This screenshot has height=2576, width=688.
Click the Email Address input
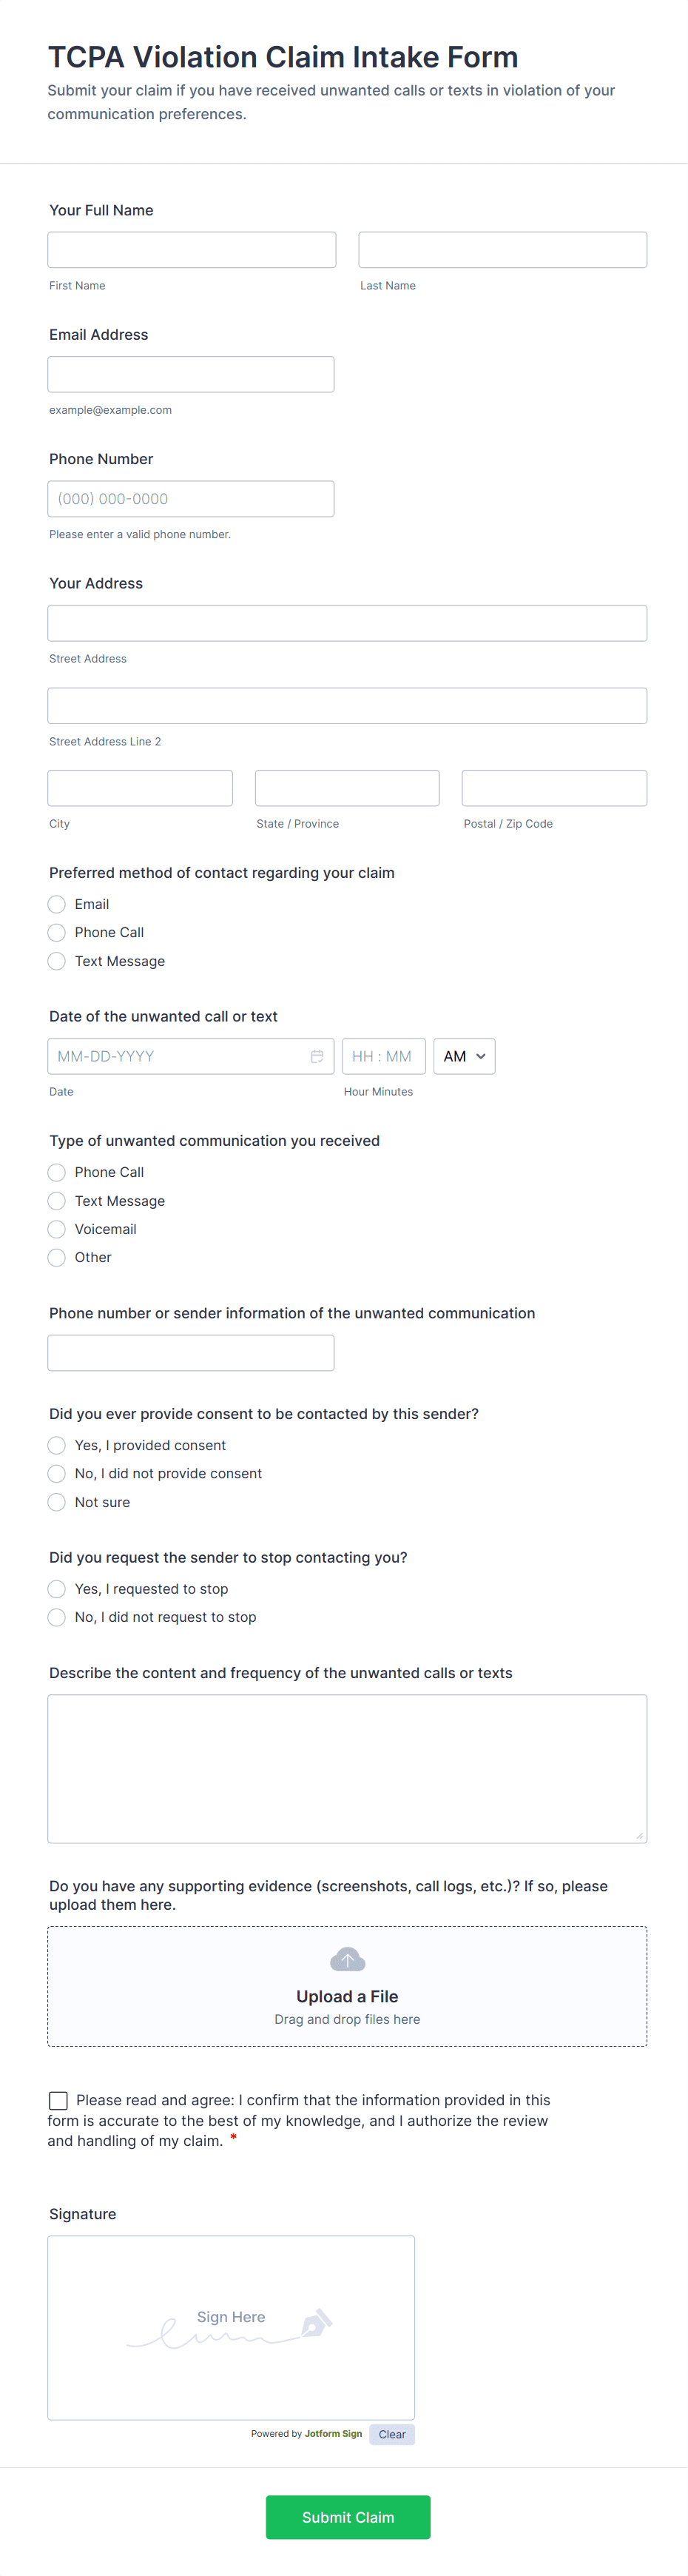pyautogui.click(x=191, y=374)
